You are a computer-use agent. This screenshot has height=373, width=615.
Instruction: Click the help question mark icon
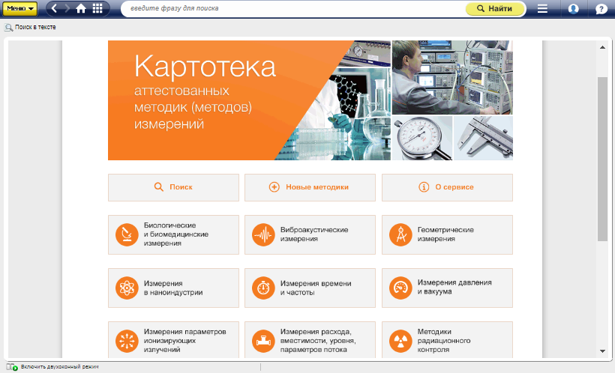601,9
